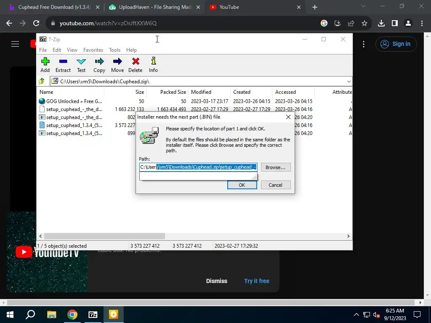Open the View menu in 7-Zip
Screen dimensions: 431x323
pyautogui.click(x=72, y=50)
